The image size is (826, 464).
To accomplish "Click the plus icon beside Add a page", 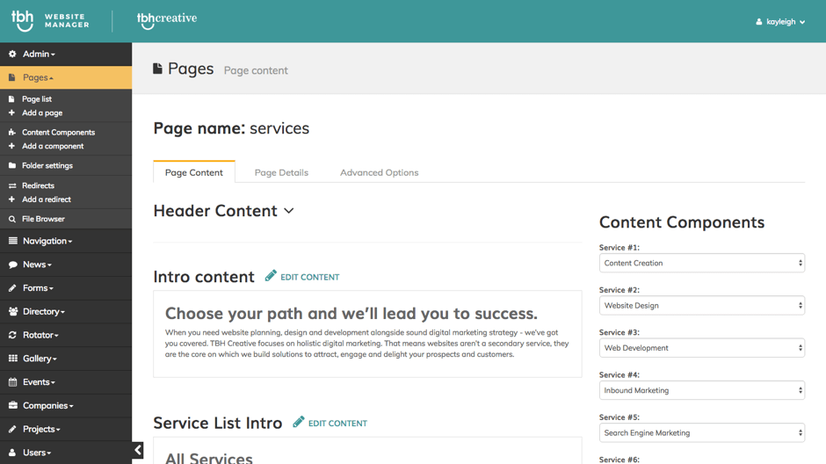I will 11,112.
